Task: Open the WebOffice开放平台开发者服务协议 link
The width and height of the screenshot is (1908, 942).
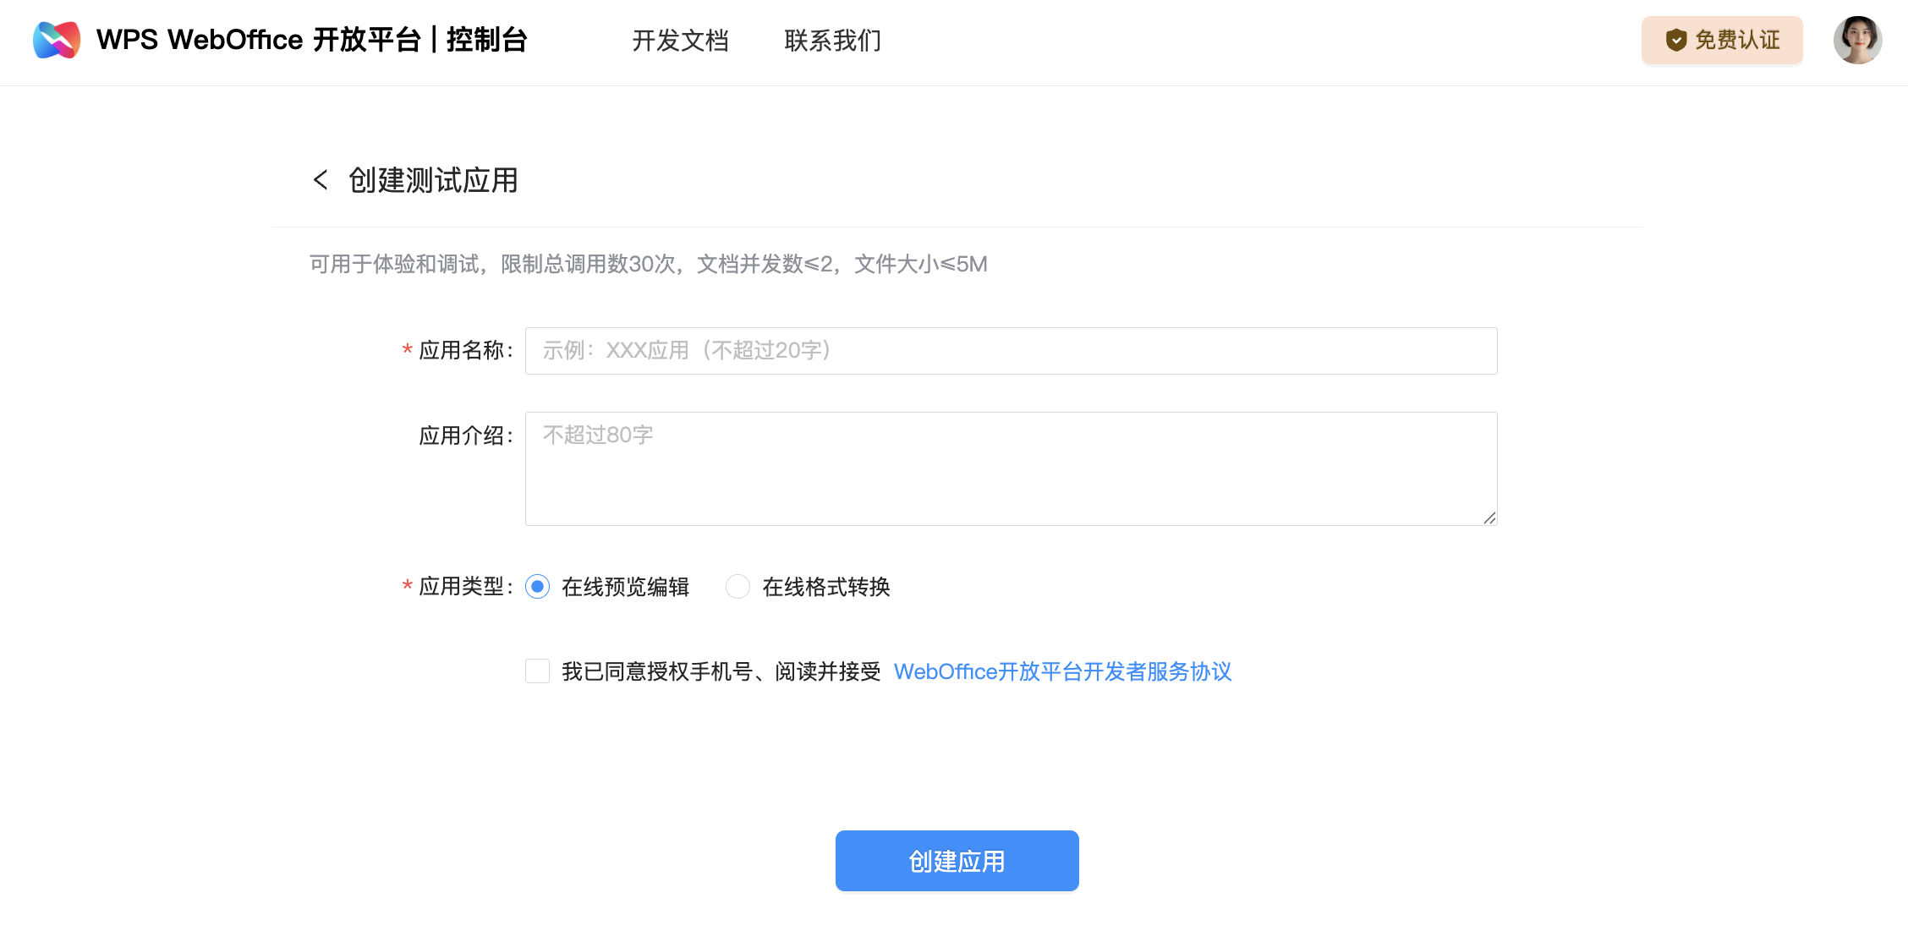Action: click(x=1062, y=671)
